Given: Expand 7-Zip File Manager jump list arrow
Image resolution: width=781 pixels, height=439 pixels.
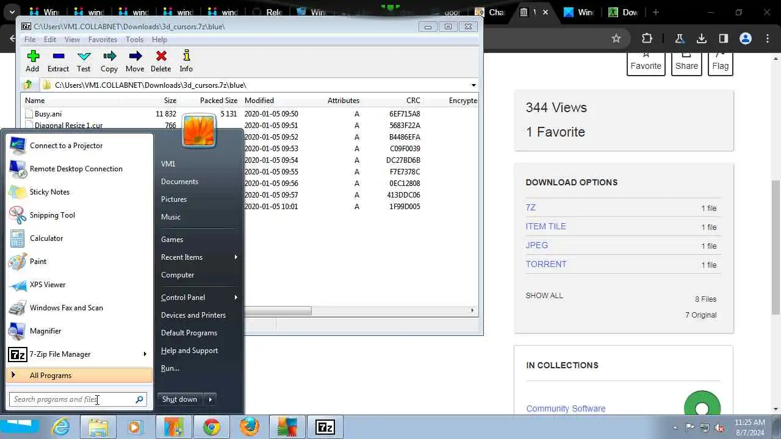Looking at the screenshot, I should pos(145,354).
